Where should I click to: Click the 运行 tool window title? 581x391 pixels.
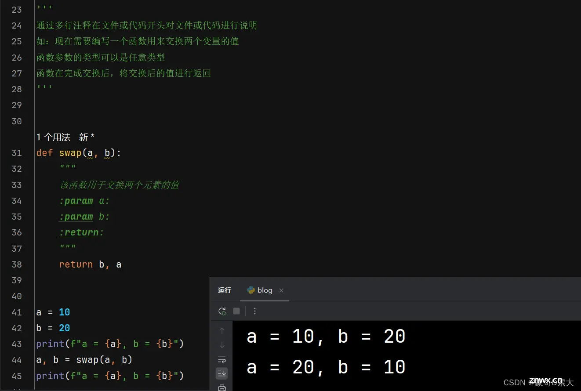point(225,290)
